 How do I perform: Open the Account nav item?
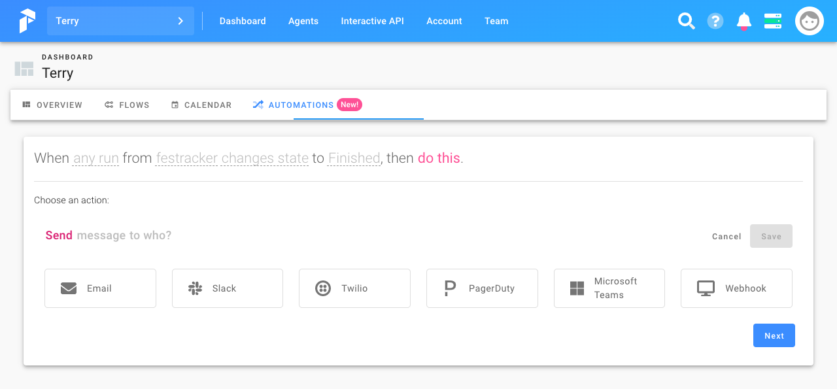pyautogui.click(x=444, y=21)
